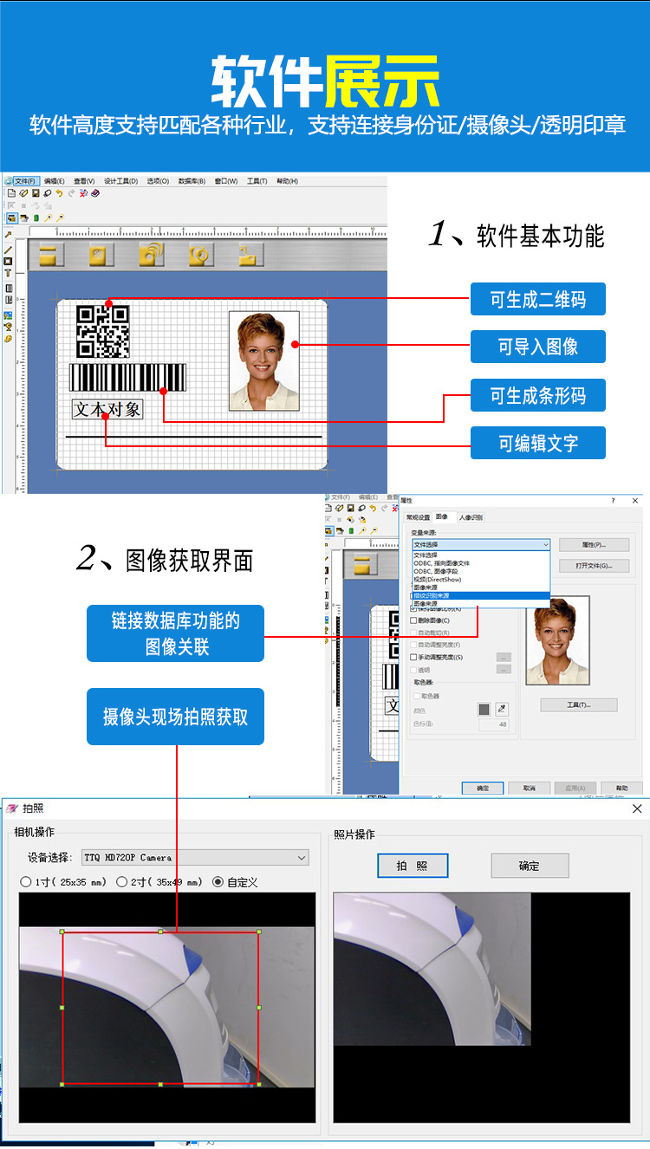Click portrait preview in properties dialog
This screenshot has height=1149, width=650.
point(557,640)
